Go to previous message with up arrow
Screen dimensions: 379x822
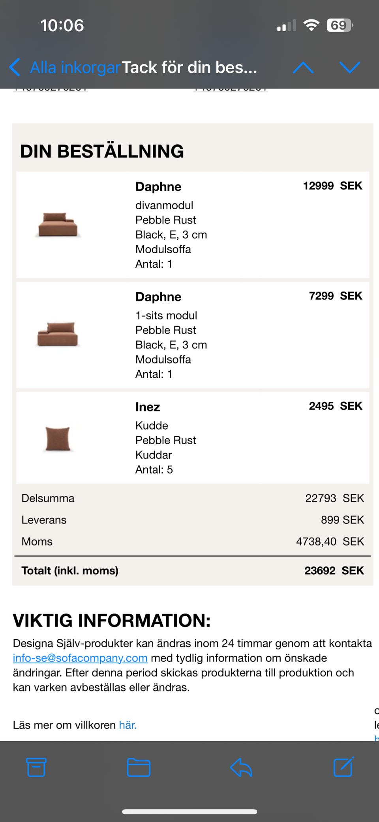click(303, 68)
